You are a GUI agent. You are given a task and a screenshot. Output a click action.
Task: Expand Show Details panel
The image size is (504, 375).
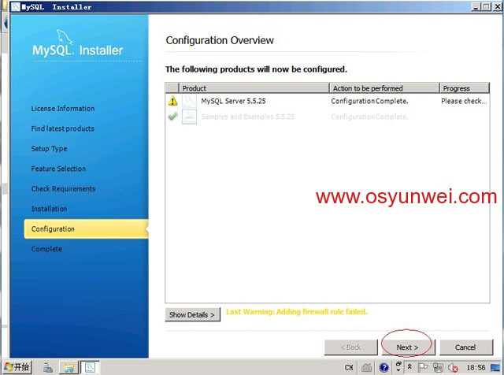pyautogui.click(x=192, y=314)
